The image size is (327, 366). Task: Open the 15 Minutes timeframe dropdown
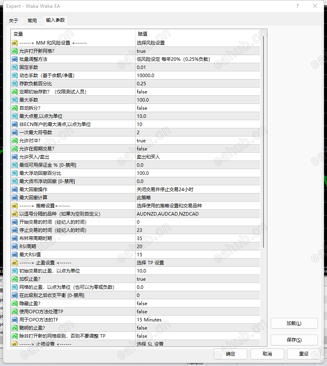click(198, 320)
